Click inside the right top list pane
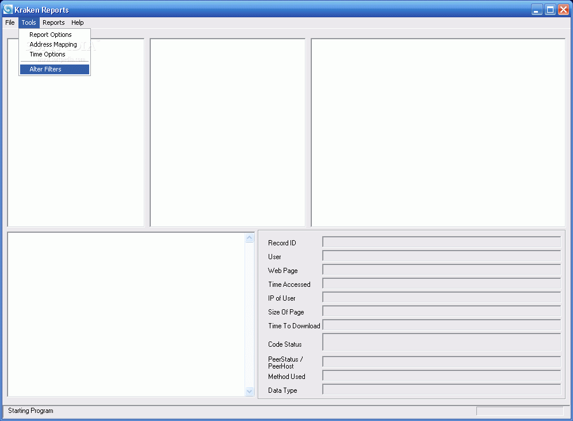This screenshot has height=421, width=573. pos(438,132)
